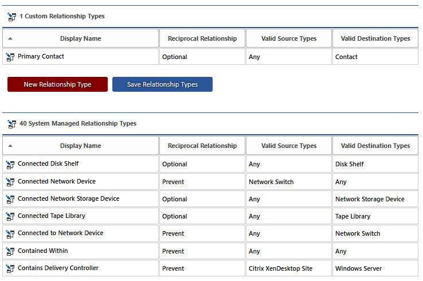The width and height of the screenshot is (423, 281).
Task: Click the System Managed Relationship Types section icon
Action: pos(11,124)
